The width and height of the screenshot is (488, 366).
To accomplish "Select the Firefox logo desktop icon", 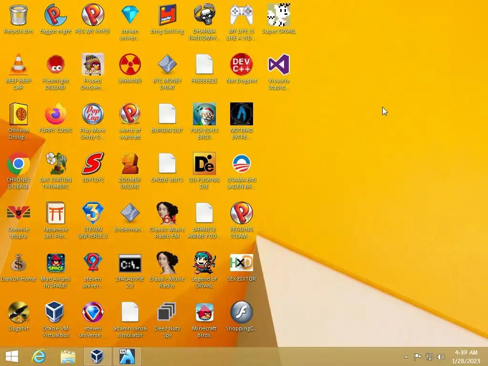I will [55, 114].
